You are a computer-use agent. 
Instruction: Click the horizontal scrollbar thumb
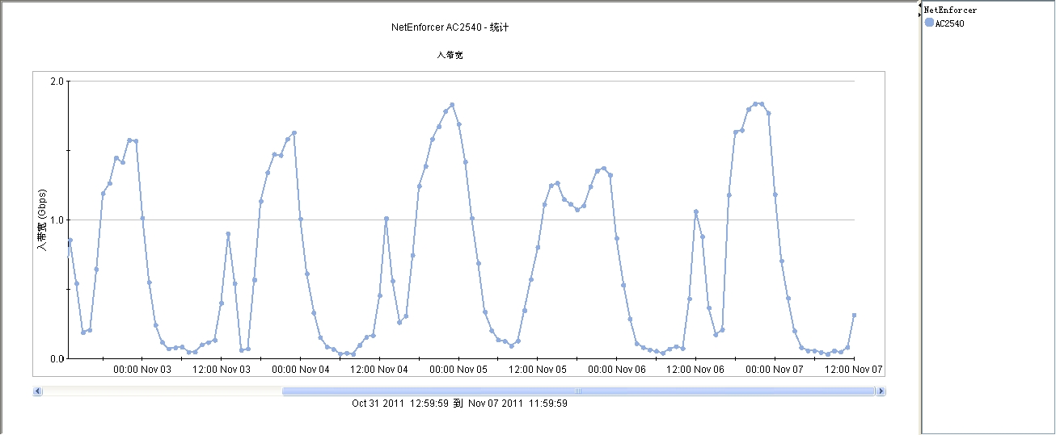coord(577,391)
